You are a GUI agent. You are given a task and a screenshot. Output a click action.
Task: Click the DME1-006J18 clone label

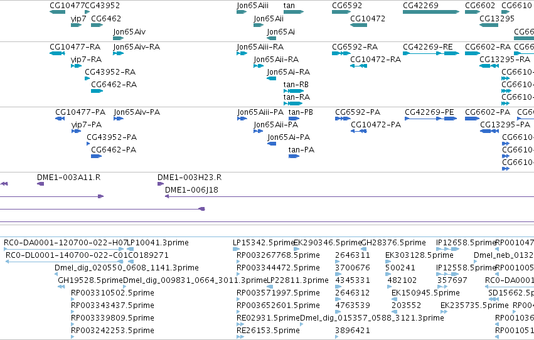coord(191,190)
